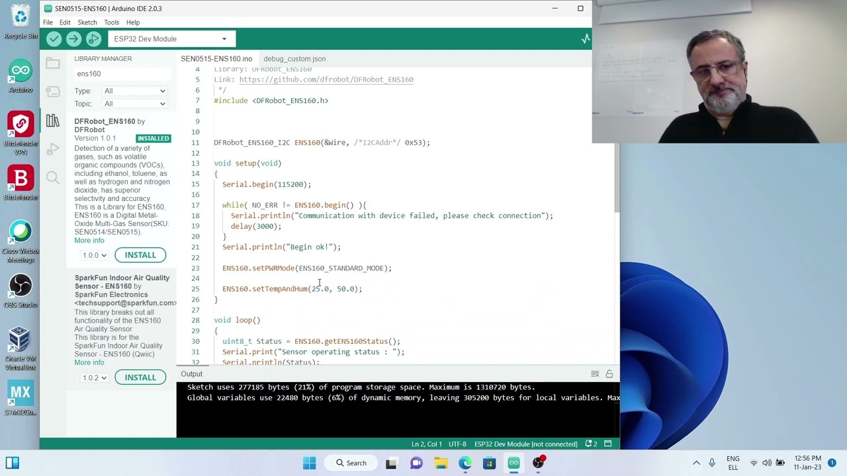
Task: Open the Chat app on the taskbar
Action: pyautogui.click(x=416, y=463)
